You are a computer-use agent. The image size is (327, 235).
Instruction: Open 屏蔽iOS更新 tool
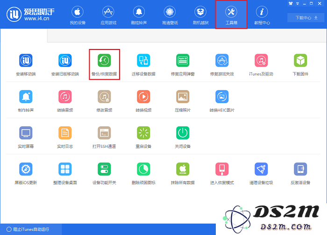coord(26,173)
